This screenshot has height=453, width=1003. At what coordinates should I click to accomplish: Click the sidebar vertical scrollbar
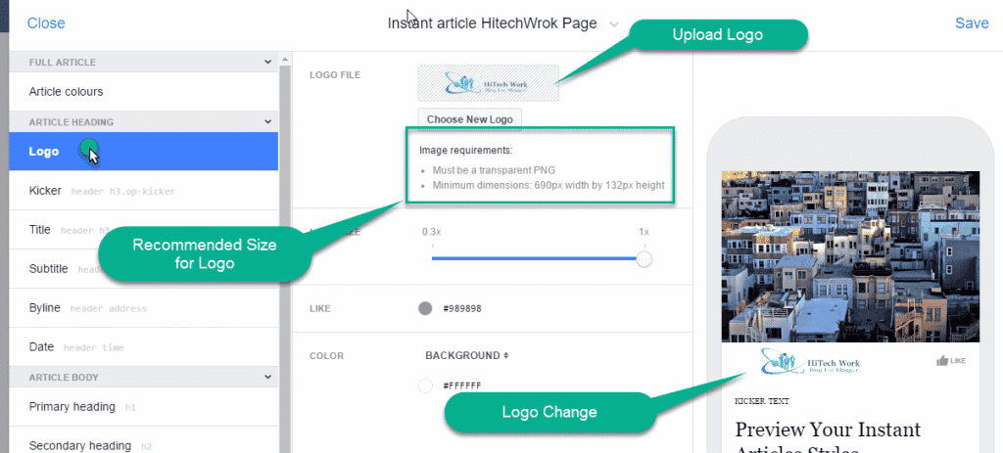click(x=285, y=255)
